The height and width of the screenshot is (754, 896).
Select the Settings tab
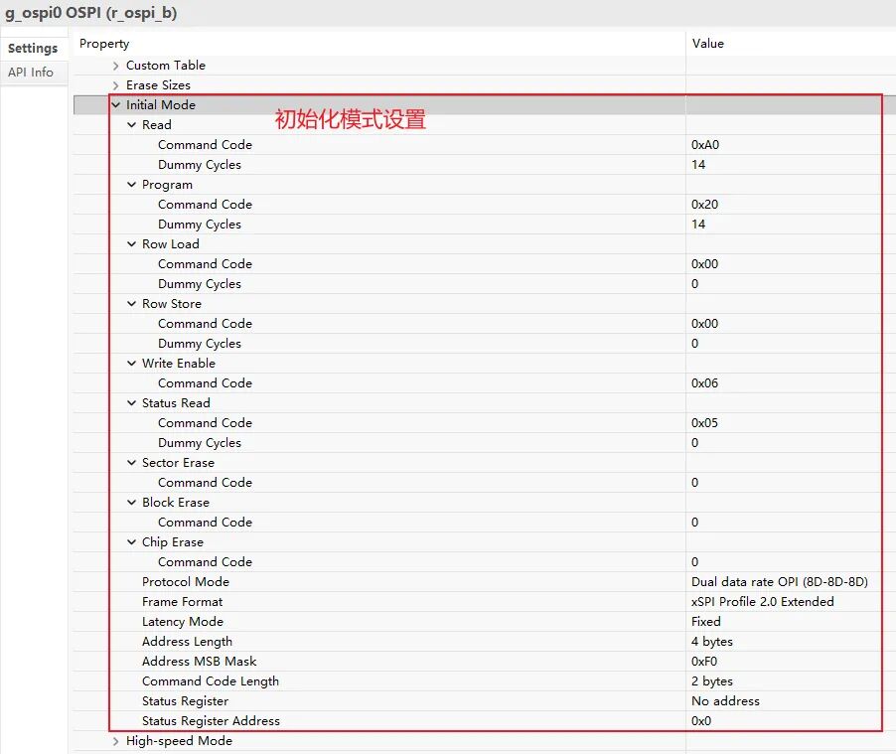click(33, 48)
